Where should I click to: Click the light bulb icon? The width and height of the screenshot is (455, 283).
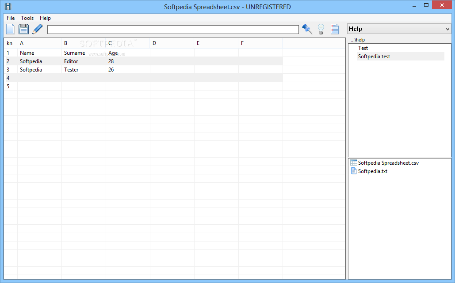click(321, 29)
